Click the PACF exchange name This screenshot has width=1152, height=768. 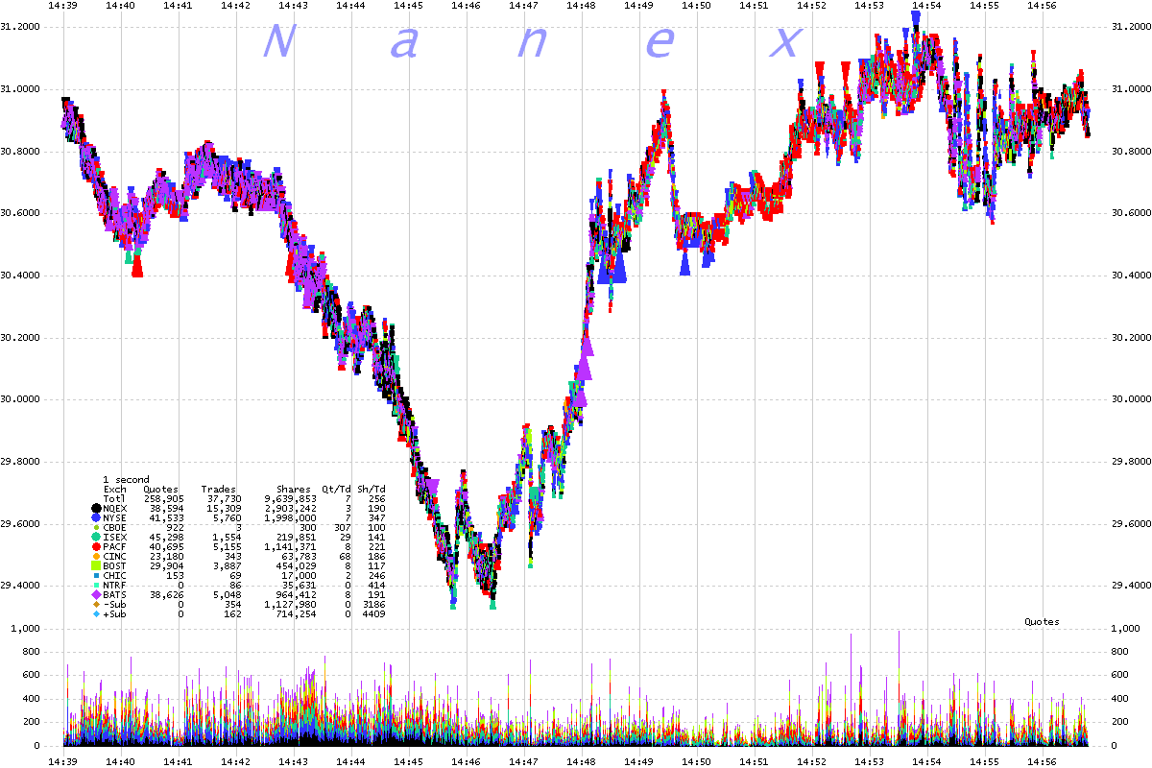(115, 547)
